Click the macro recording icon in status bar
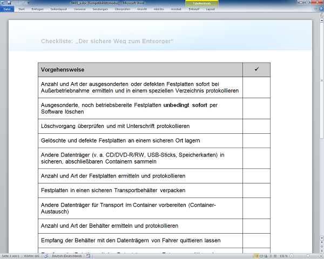Screen dimensions: 324x259 tap(88, 255)
